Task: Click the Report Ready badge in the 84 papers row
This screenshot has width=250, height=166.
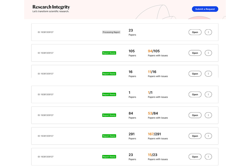Action: tap(109, 115)
